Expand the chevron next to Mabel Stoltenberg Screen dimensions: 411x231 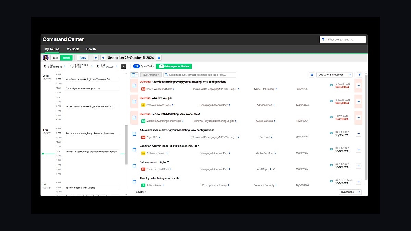(276, 89)
